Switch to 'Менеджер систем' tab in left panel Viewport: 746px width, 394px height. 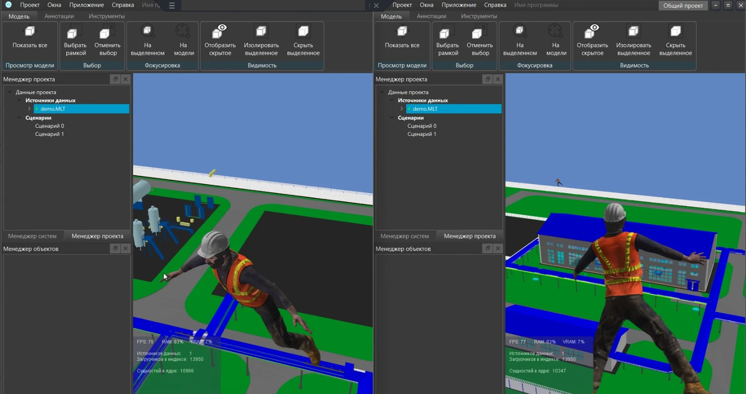[32, 236]
